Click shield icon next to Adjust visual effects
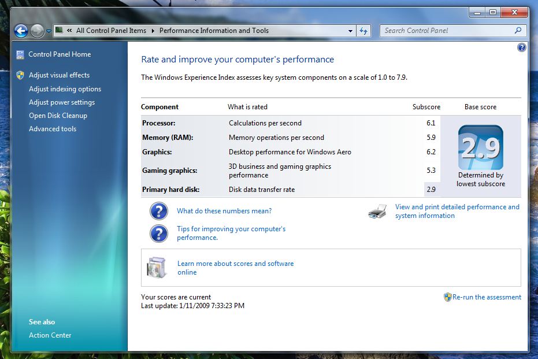This screenshot has width=538, height=359. pyautogui.click(x=20, y=75)
